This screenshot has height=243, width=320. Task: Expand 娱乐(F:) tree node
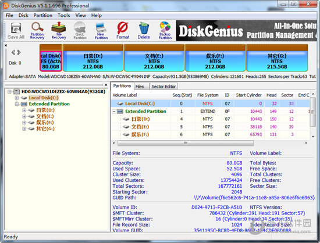24,123
